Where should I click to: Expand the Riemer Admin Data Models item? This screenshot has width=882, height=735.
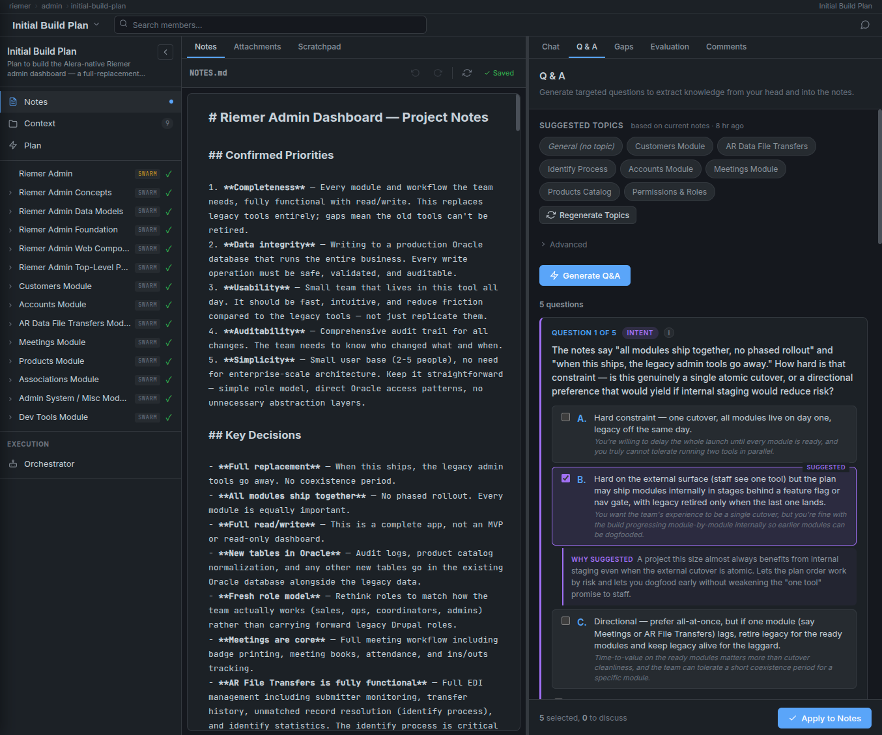click(x=10, y=212)
